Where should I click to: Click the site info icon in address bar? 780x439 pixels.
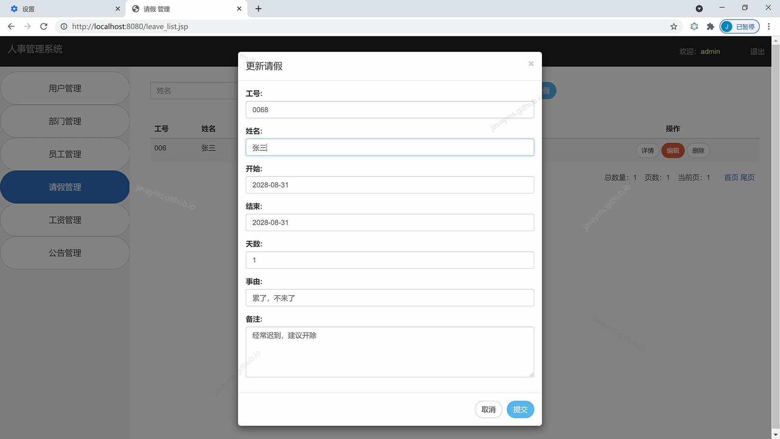[64, 26]
